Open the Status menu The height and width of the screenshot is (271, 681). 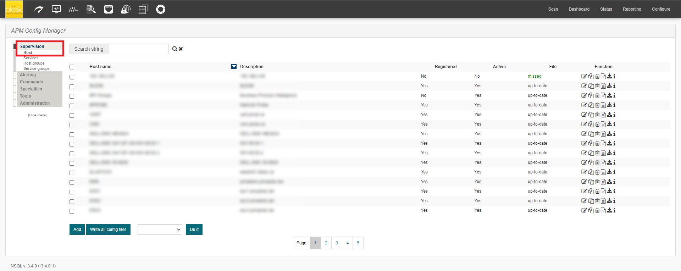tap(606, 9)
